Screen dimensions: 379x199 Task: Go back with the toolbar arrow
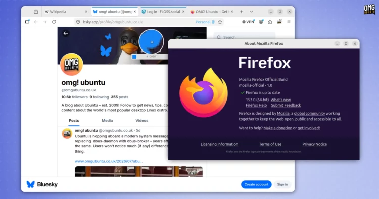tap(36, 22)
